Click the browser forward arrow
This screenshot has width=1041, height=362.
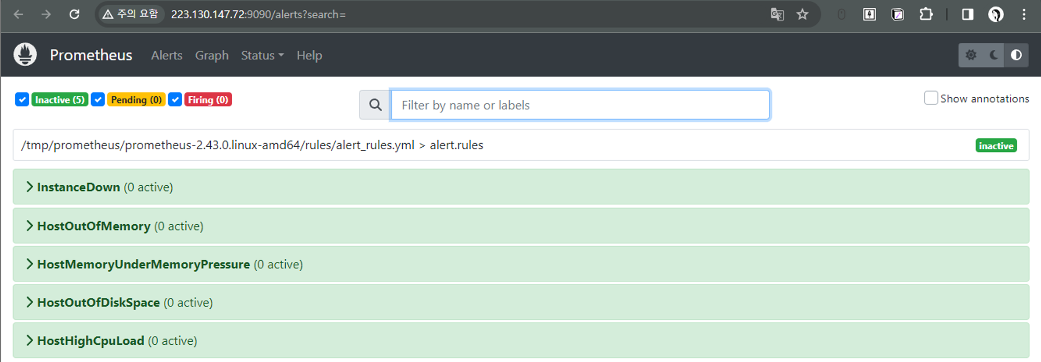(x=46, y=15)
